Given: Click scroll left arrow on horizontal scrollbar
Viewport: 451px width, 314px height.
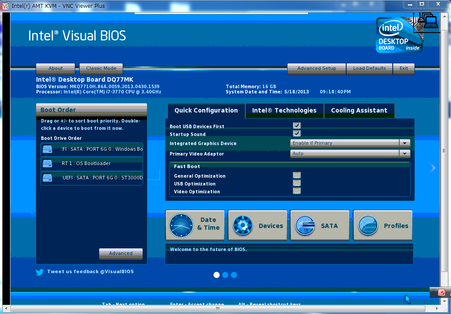Looking at the screenshot, I should pos(6,308).
